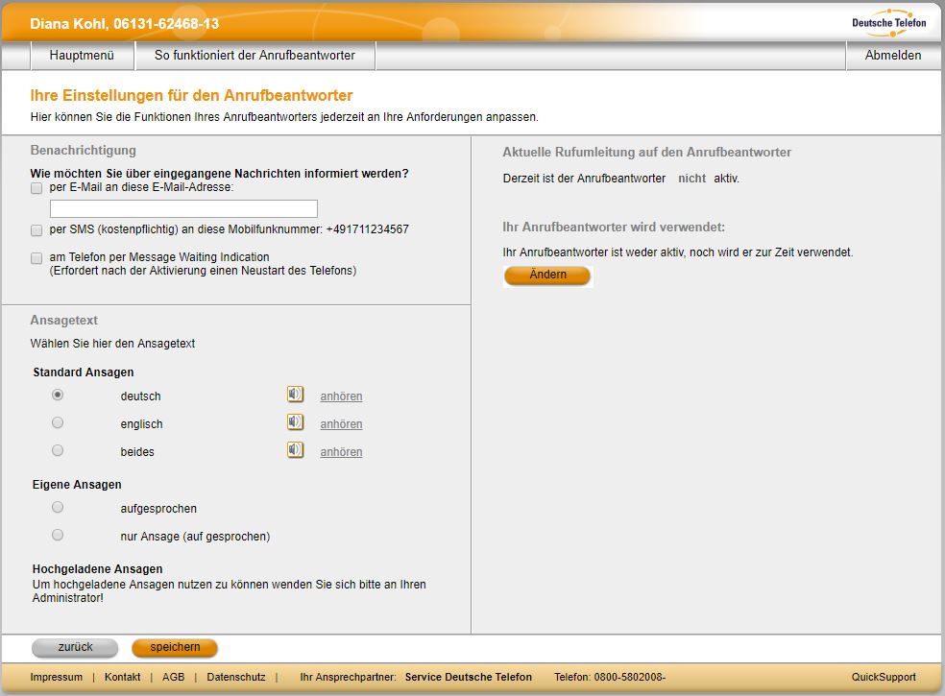The width and height of the screenshot is (945, 696).
Task: Click the 'beides' announcement label
Action: pos(137,452)
